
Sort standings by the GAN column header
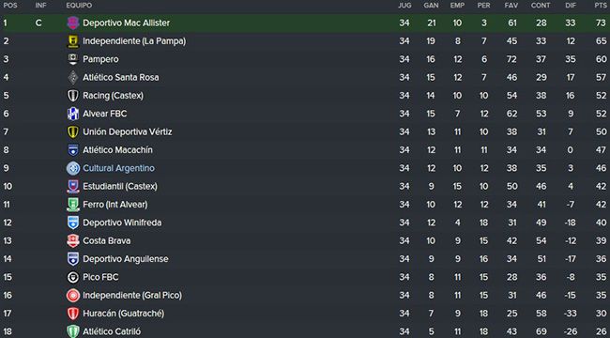point(431,6)
